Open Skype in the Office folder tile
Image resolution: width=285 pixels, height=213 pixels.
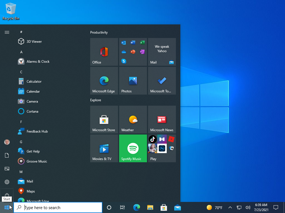click(124, 61)
